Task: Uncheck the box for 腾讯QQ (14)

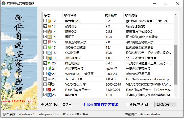Action: tap(45, 31)
